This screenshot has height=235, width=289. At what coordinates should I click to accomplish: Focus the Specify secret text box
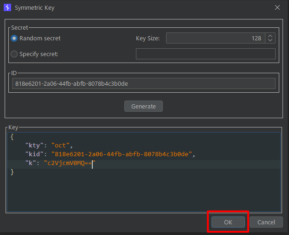[206, 54]
